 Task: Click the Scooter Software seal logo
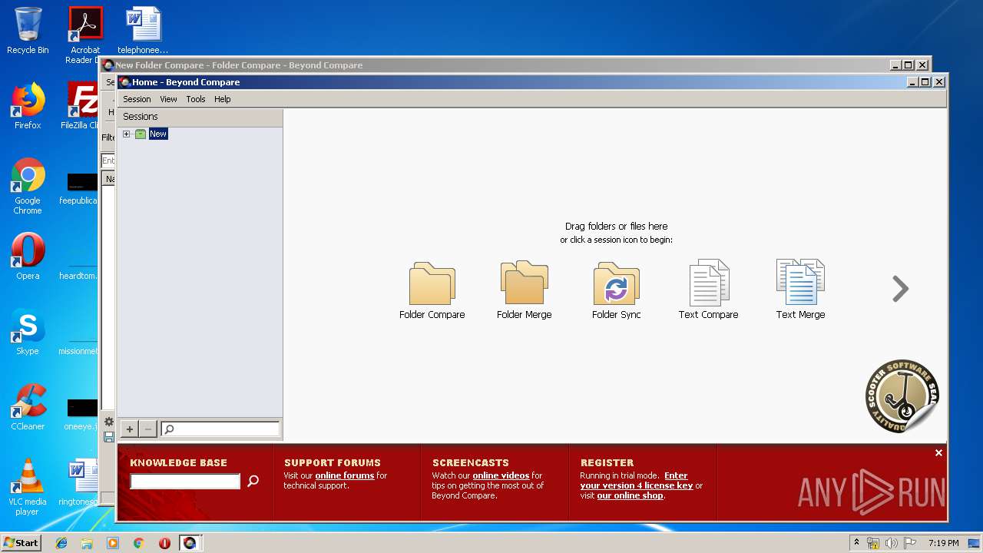click(x=902, y=396)
